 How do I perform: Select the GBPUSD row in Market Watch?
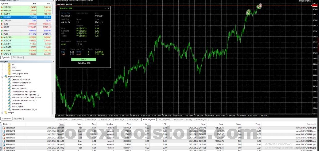pyautogui.click(x=26, y=10)
